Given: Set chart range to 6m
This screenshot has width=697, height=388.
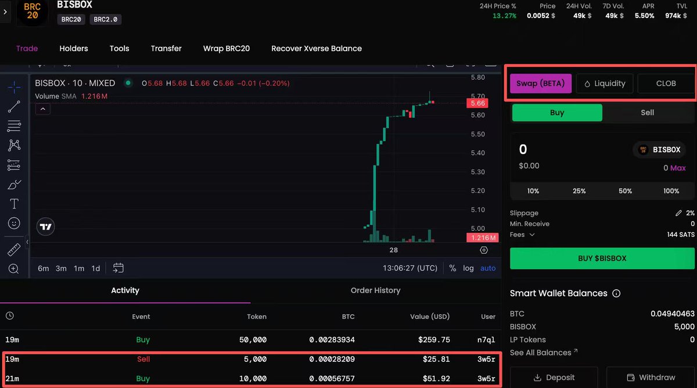Looking at the screenshot, I should [x=44, y=268].
